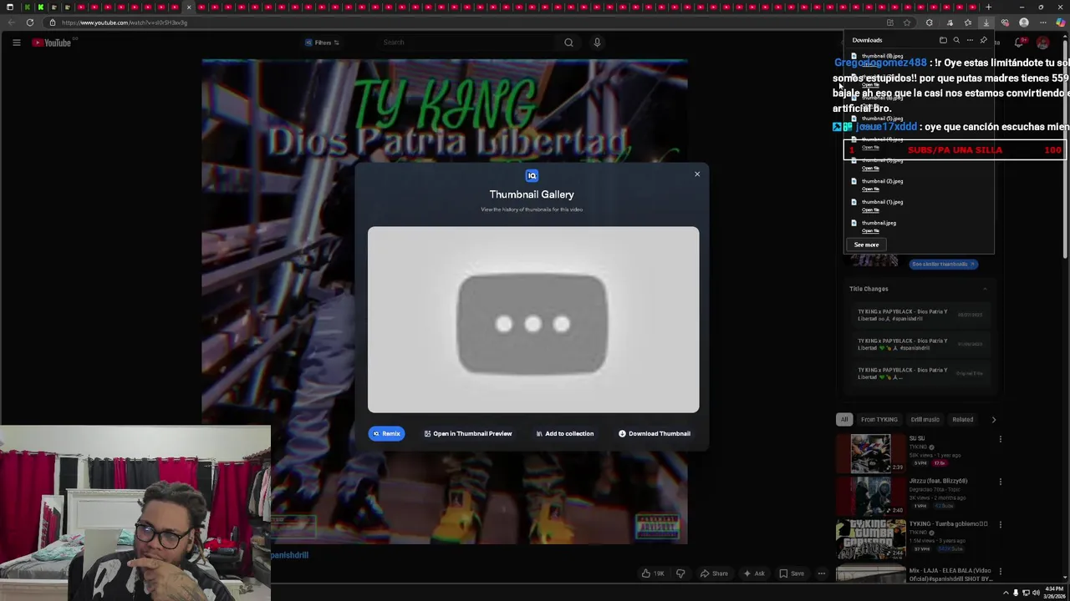The width and height of the screenshot is (1070, 601).
Task: Open file link under thumbnail (1).jpeg
Action: pos(870,210)
